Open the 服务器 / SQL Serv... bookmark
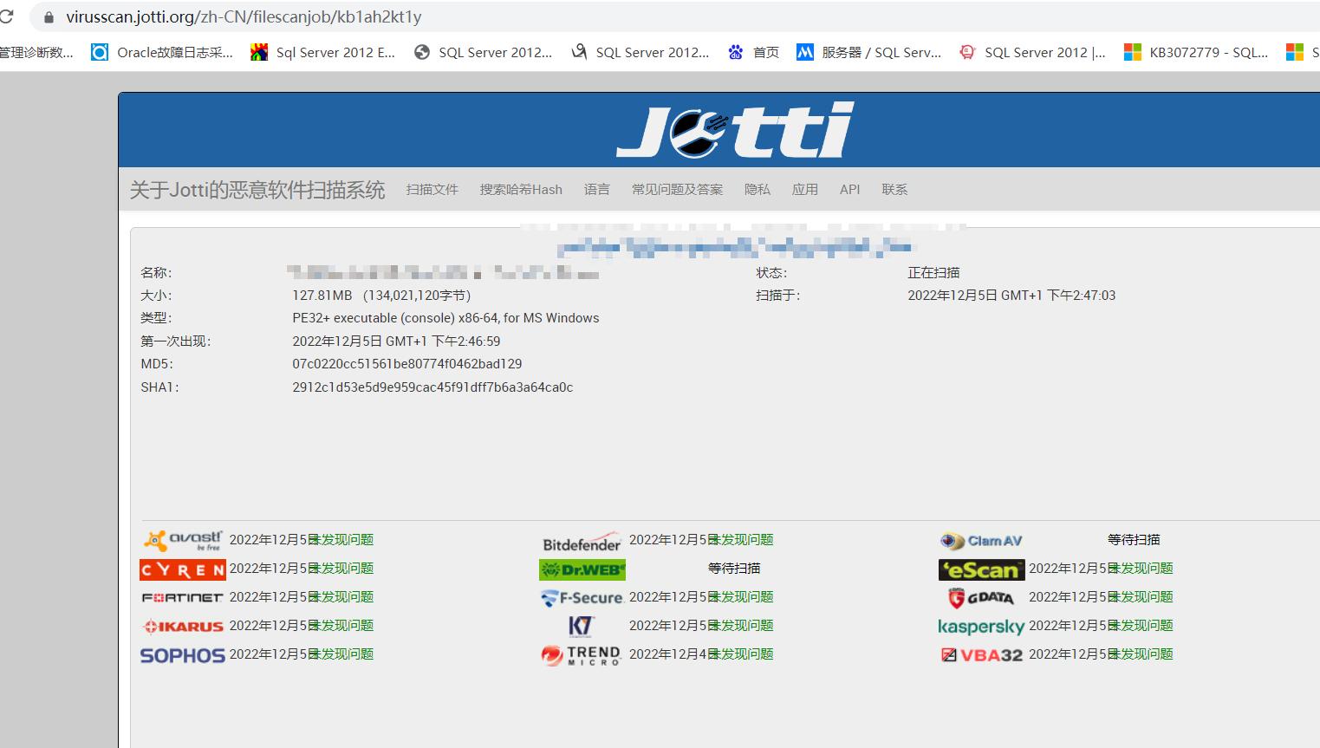The image size is (1320, 748). pyautogui.click(x=869, y=52)
